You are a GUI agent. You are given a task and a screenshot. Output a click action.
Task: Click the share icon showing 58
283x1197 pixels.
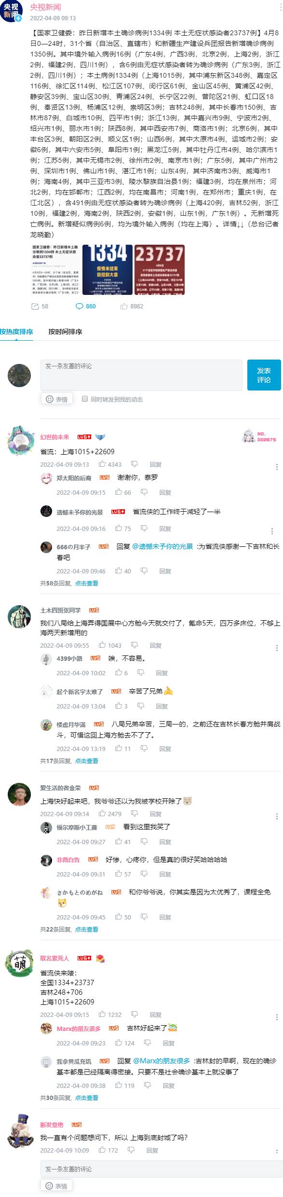[x=35, y=306]
